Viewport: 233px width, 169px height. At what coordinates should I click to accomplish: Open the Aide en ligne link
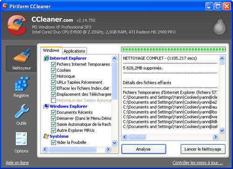tap(17, 162)
